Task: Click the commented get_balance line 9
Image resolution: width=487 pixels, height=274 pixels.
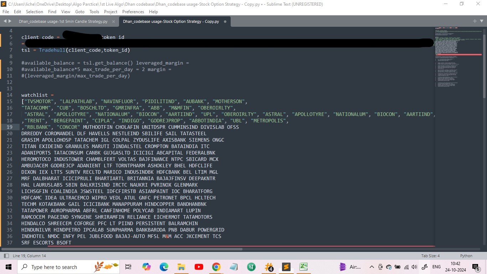Action: coord(105,63)
